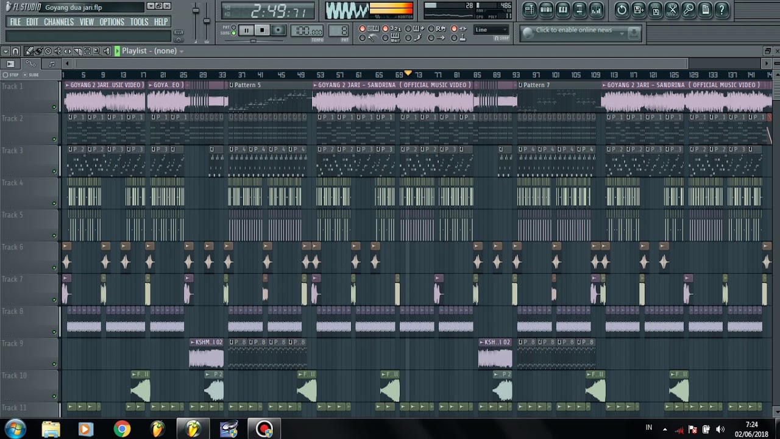This screenshot has height=439, width=780.
Task: Open the VIEW menu
Action: click(87, 22)
